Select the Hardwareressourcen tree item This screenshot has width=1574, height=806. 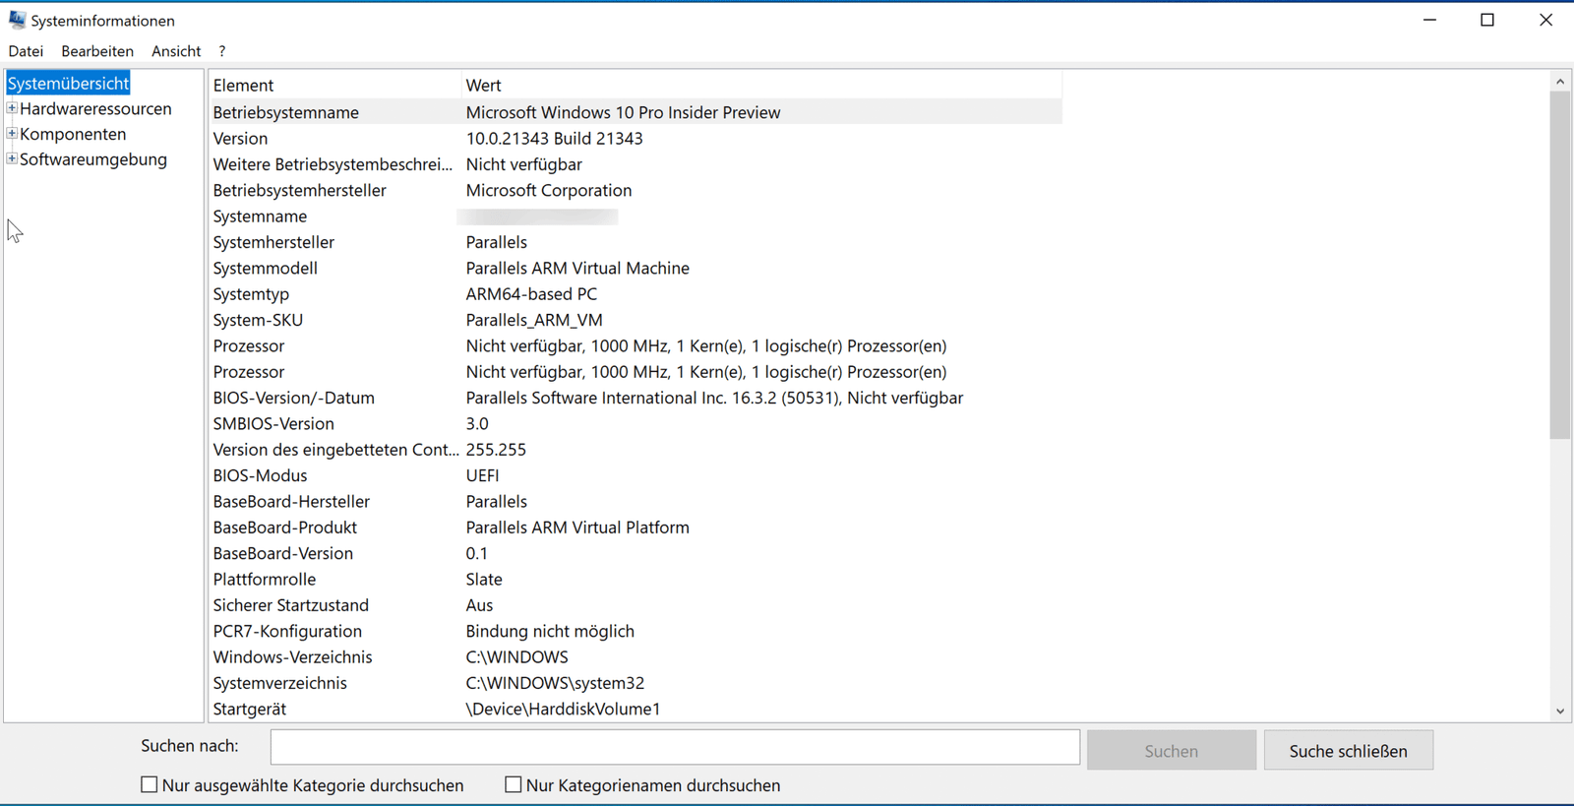coord(95,109)
